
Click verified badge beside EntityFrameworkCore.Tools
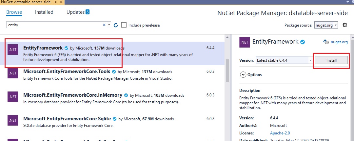114,72
